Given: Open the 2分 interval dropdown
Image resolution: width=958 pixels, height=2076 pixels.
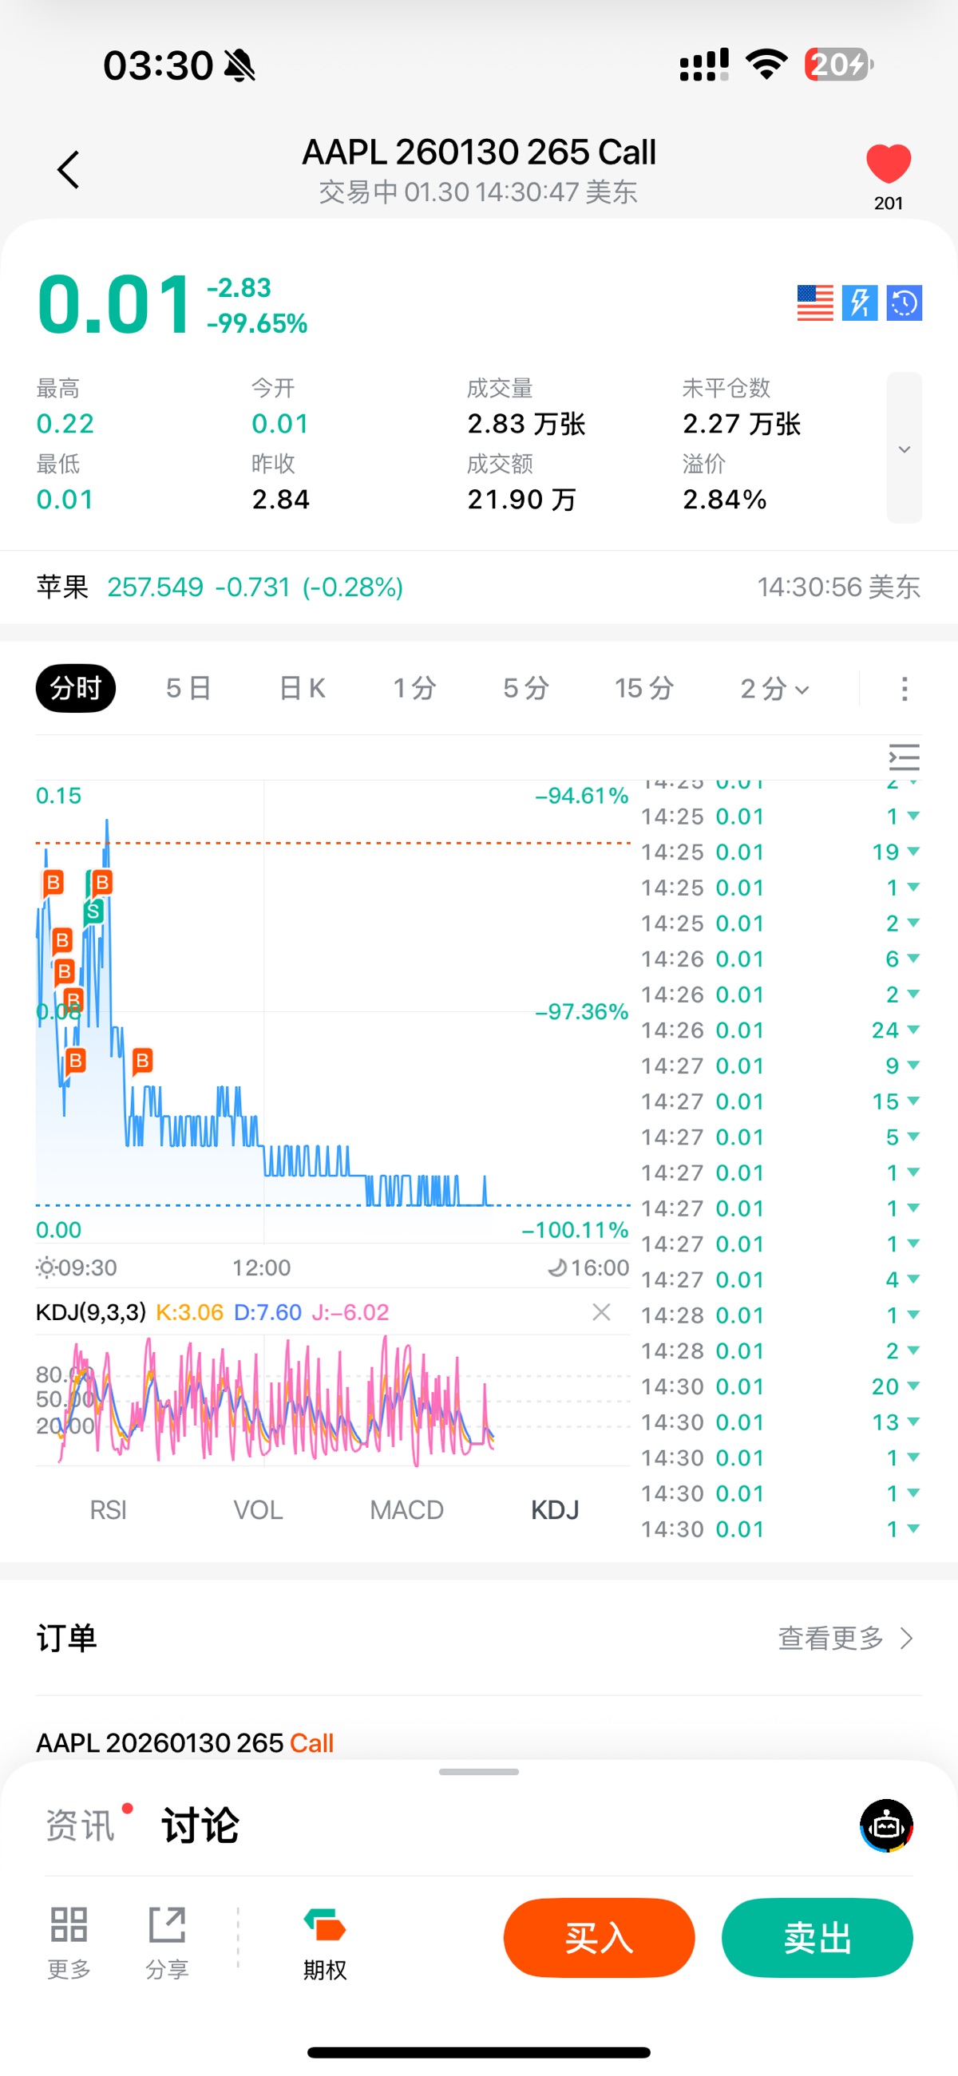Looking at the screenshot, I should click(x=774, y=688).
